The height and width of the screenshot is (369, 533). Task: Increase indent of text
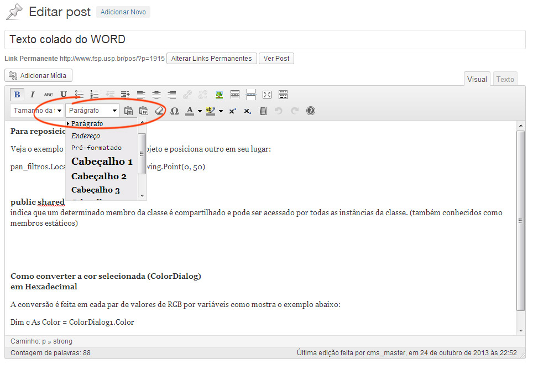pyautogui.click(x=126, y=95)
